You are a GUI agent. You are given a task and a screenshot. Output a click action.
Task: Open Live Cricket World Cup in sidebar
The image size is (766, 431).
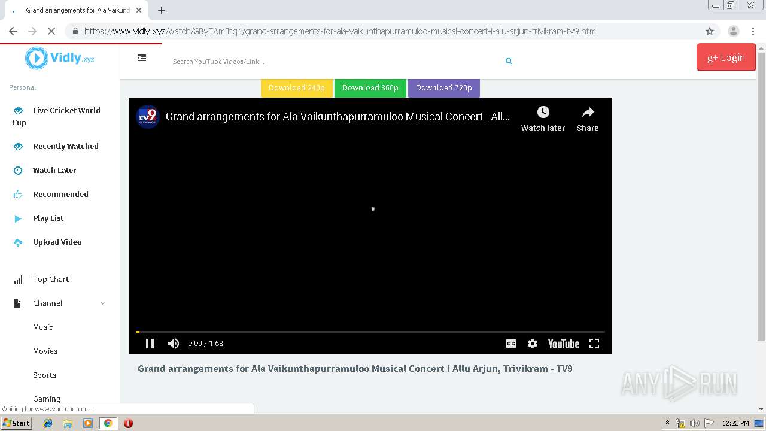tap(57, 116)
